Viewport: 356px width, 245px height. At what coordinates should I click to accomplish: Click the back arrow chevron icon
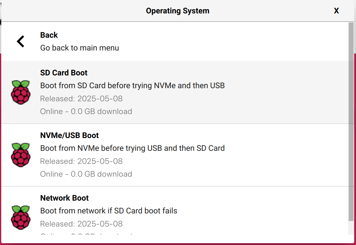coord(20,41)
